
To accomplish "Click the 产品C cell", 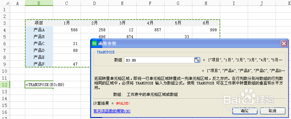I will click(x=39, y=43).
